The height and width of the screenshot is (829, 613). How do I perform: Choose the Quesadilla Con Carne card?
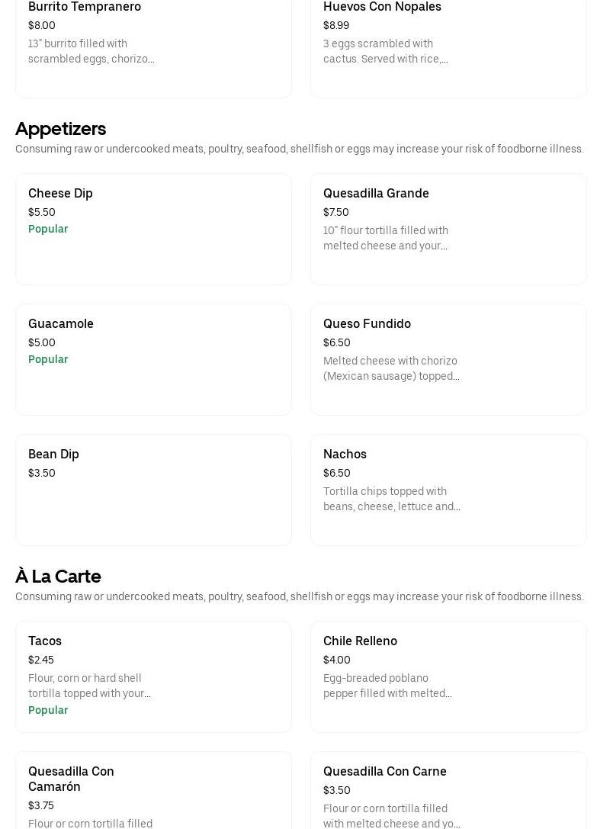coord(448,793)
